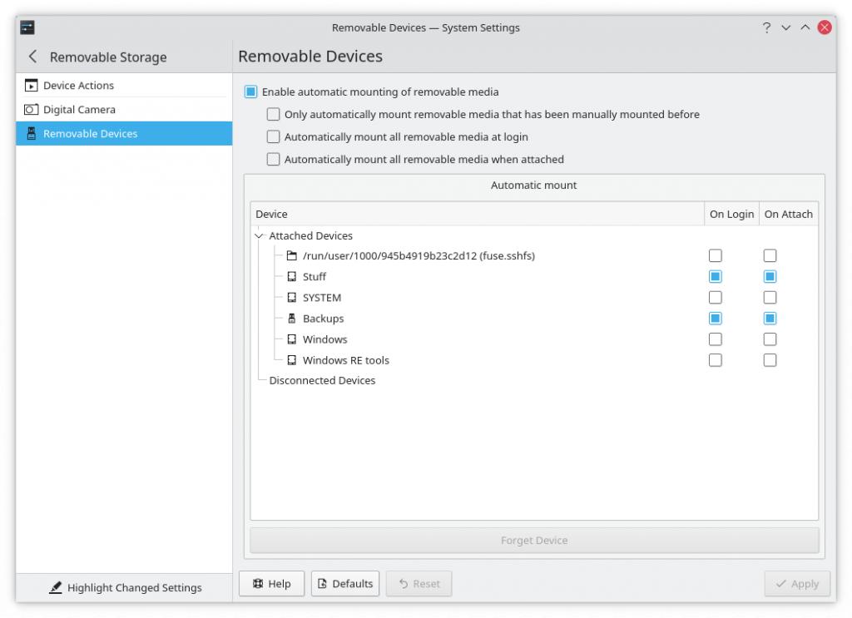Image resolution: width=852 pixels, height=618 pixels.
Task: Click the System Settings app icon in titlebar
Action: tap(27, 27)
